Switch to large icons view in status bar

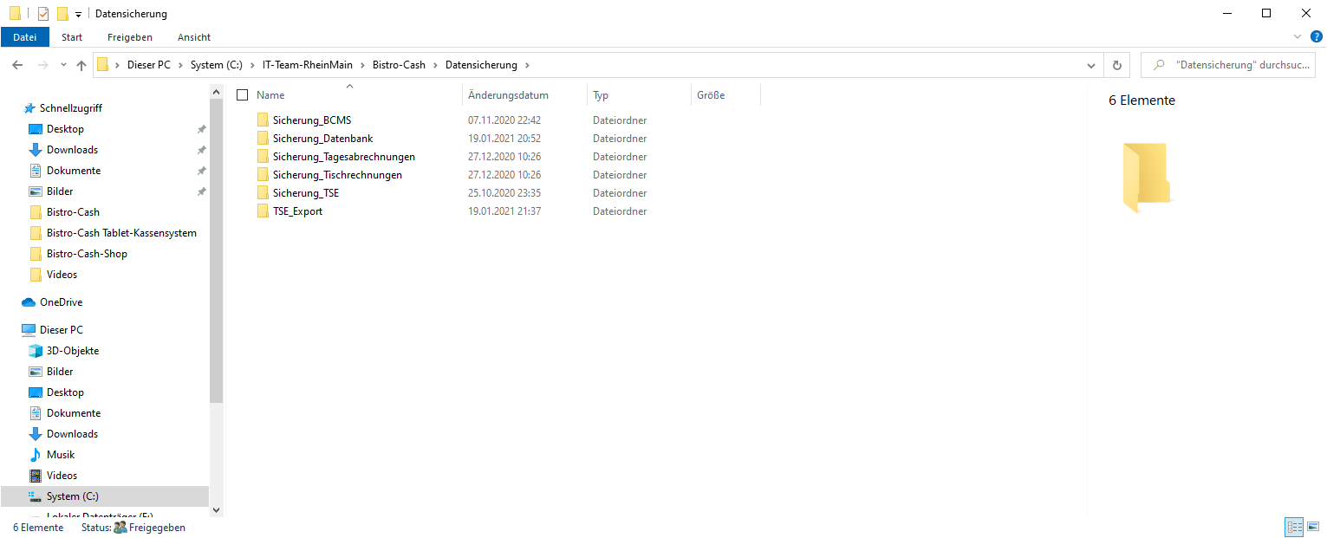pos(1314,527)
